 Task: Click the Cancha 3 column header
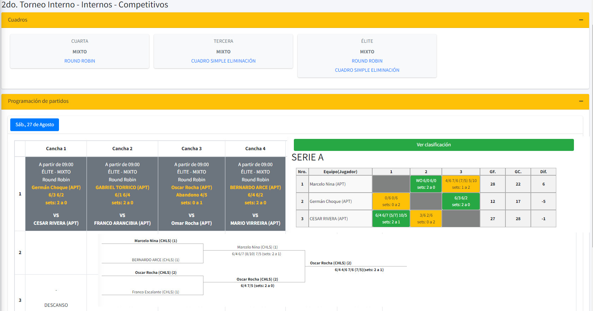(191, 149)
